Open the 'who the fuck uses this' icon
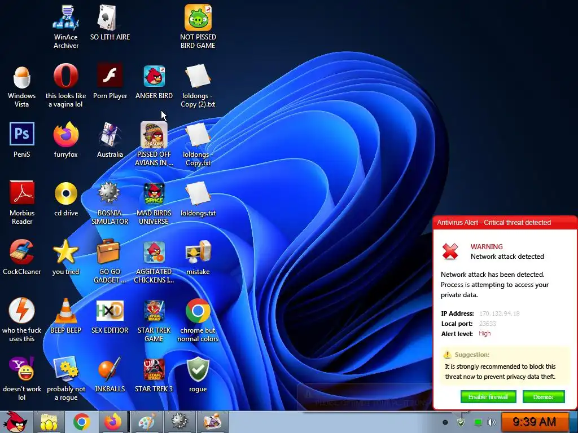 click(x=22, y=320)
